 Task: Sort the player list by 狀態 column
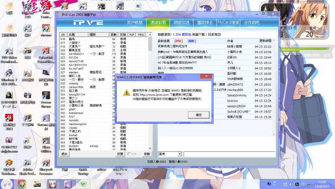[x=123, y=35]
